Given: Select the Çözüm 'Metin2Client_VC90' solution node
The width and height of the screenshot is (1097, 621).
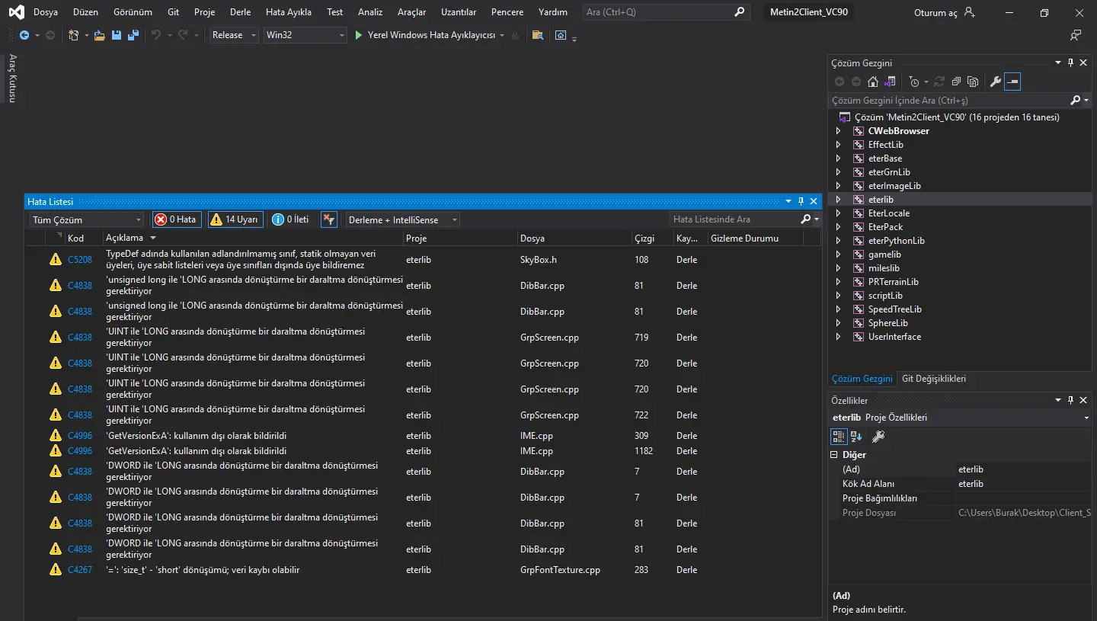Looking at the screenshot, I should (x=957, y=117).
